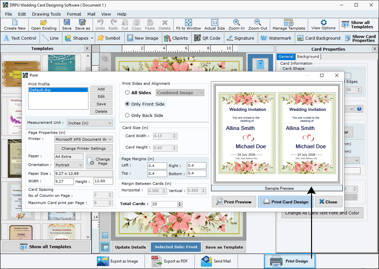Click Export as Image at bottom

coord(118,261)
